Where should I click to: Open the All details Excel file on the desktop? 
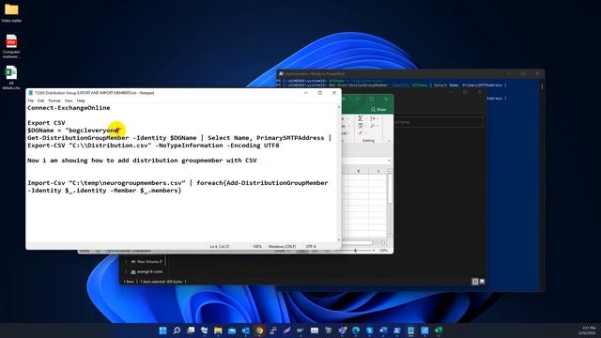(11, 78)
